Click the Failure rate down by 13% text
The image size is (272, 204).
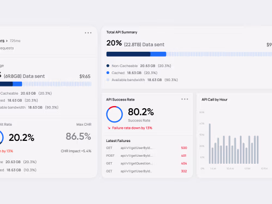[132, 128]
